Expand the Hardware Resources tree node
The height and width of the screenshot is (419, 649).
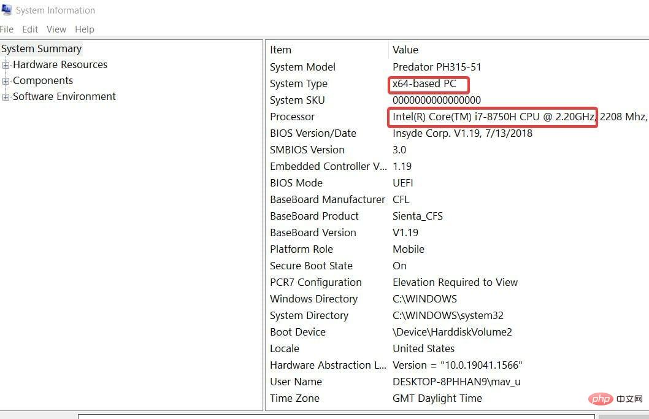(x=5, y=64)
